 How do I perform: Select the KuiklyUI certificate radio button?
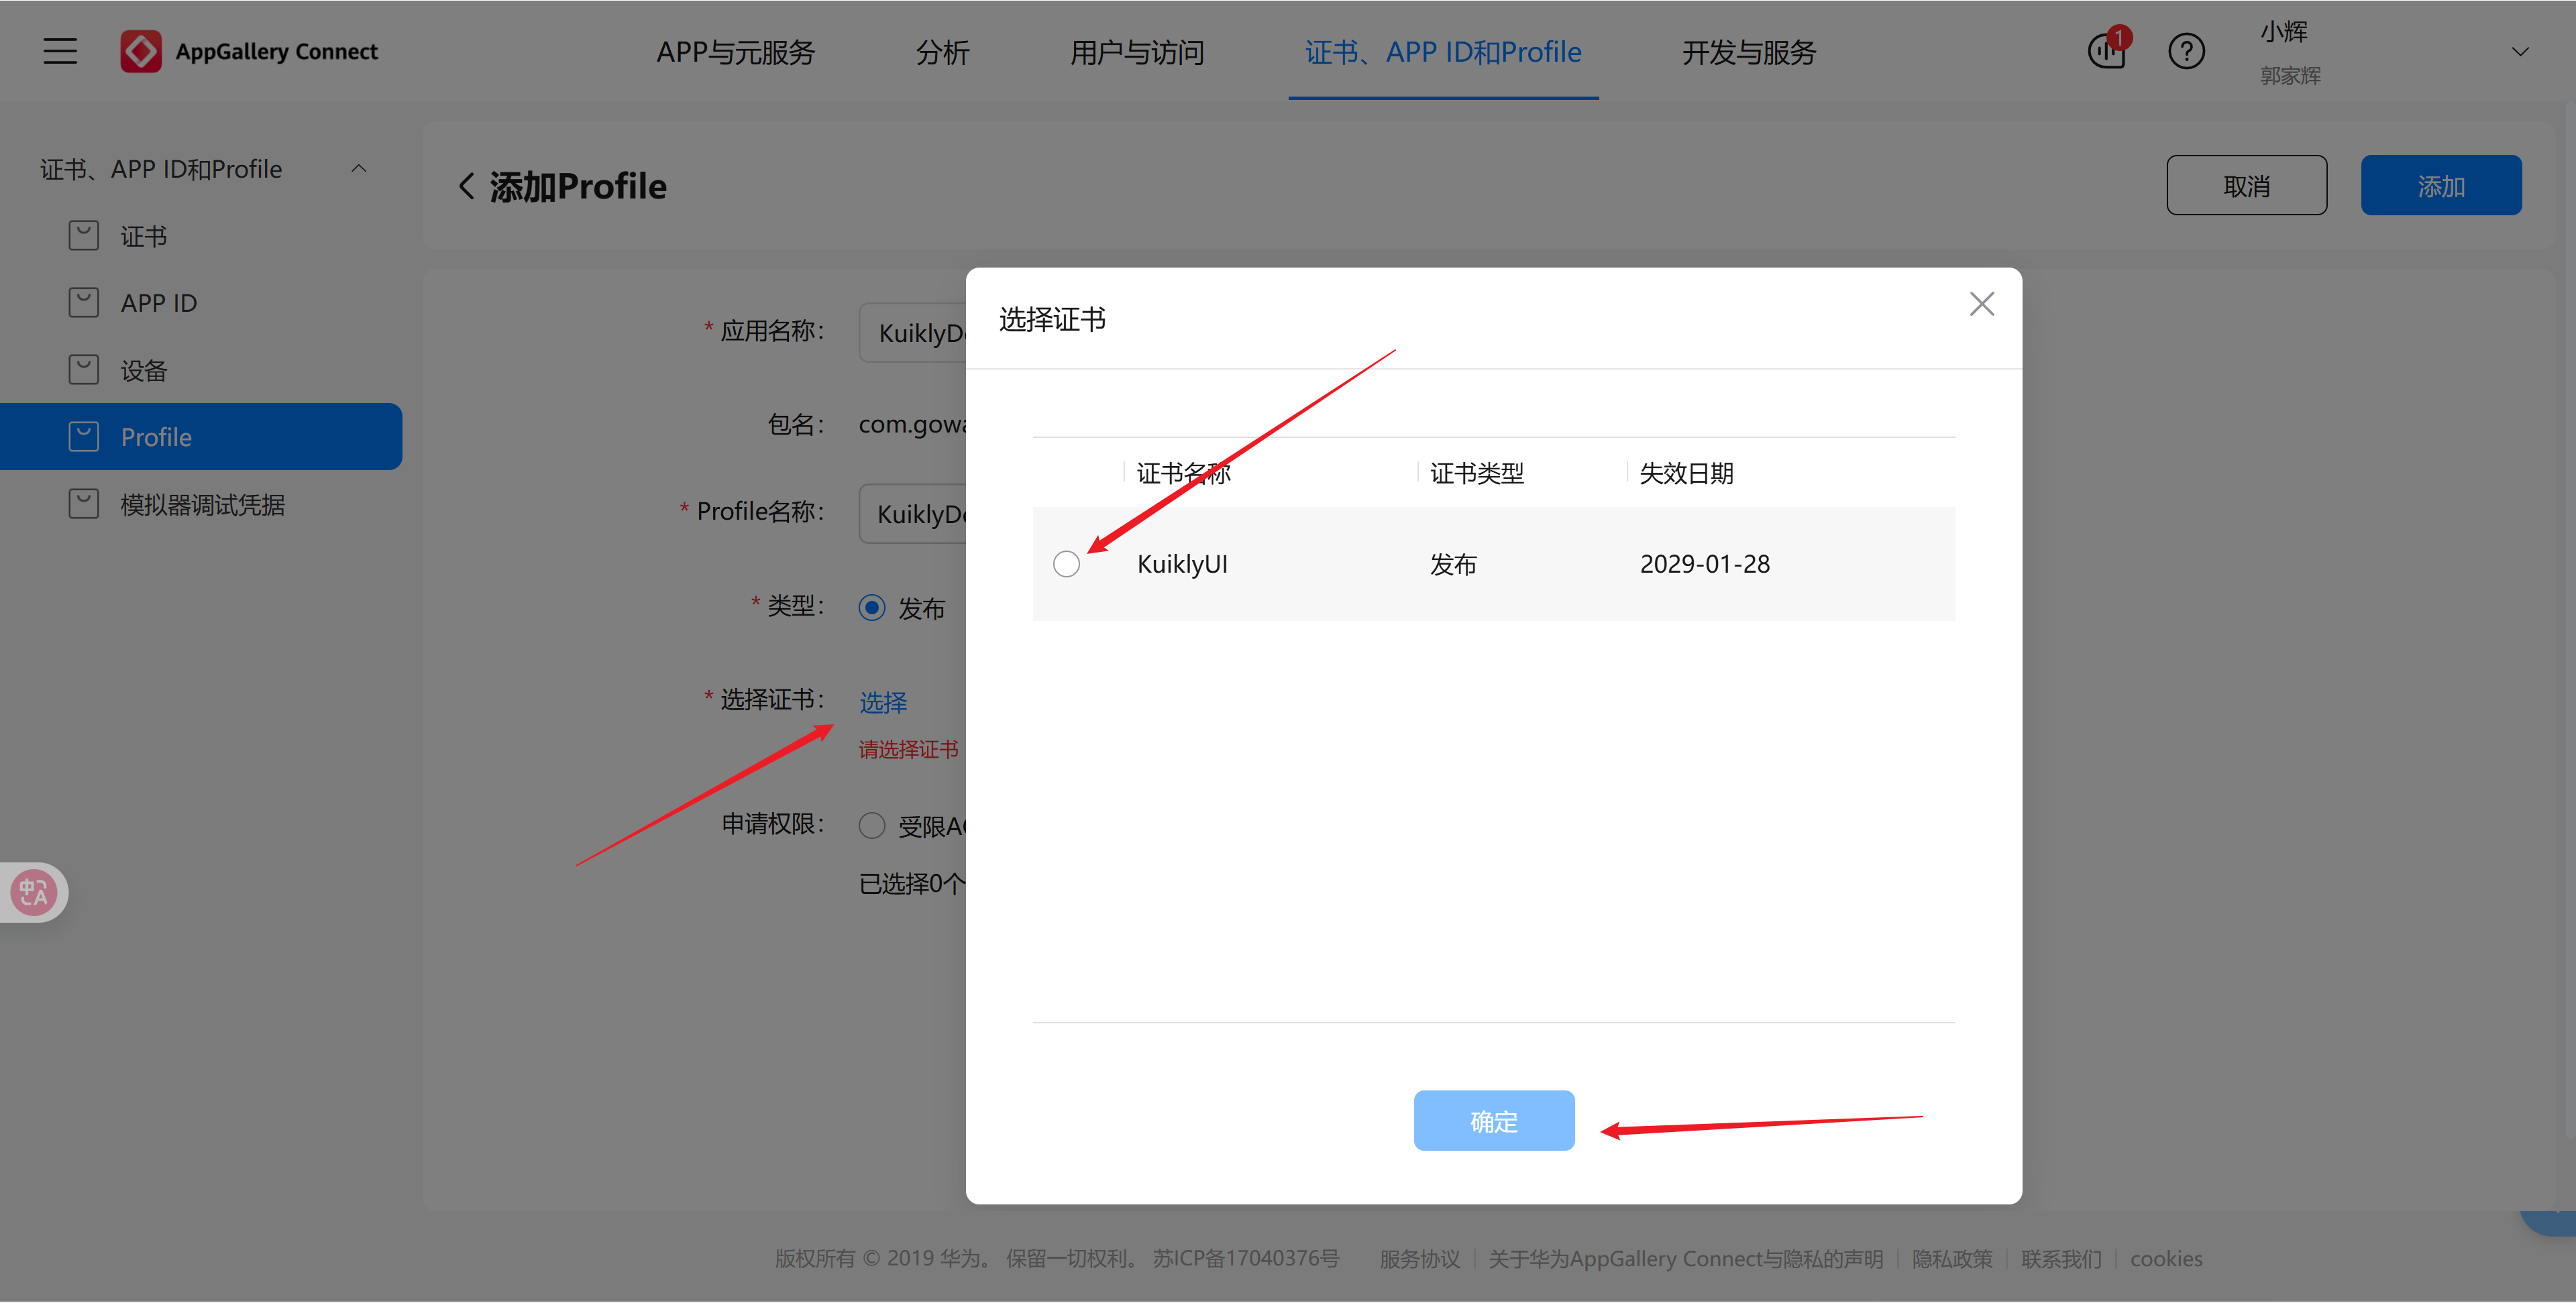(x=1066, y=563)
